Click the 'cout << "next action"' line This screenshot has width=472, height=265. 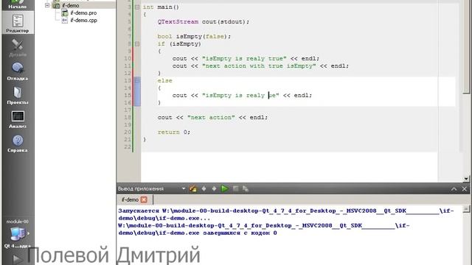(212, 118)
